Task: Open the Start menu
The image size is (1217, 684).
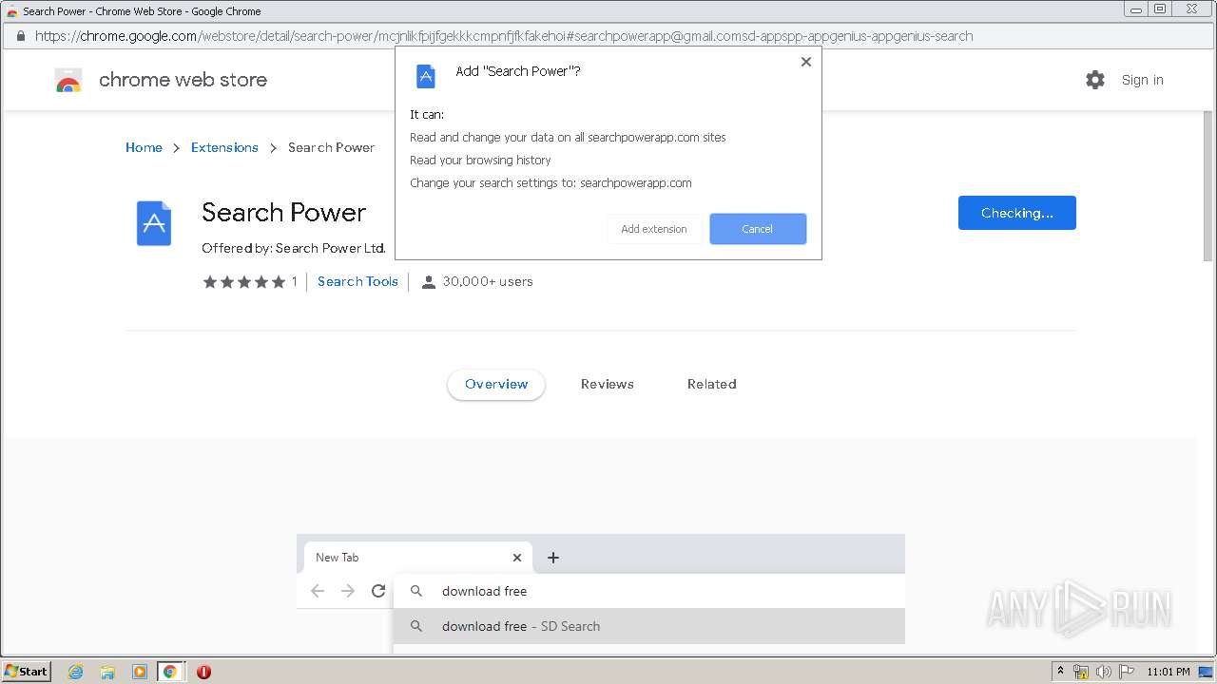Action: pyautogui.click(x=26, y=671)
